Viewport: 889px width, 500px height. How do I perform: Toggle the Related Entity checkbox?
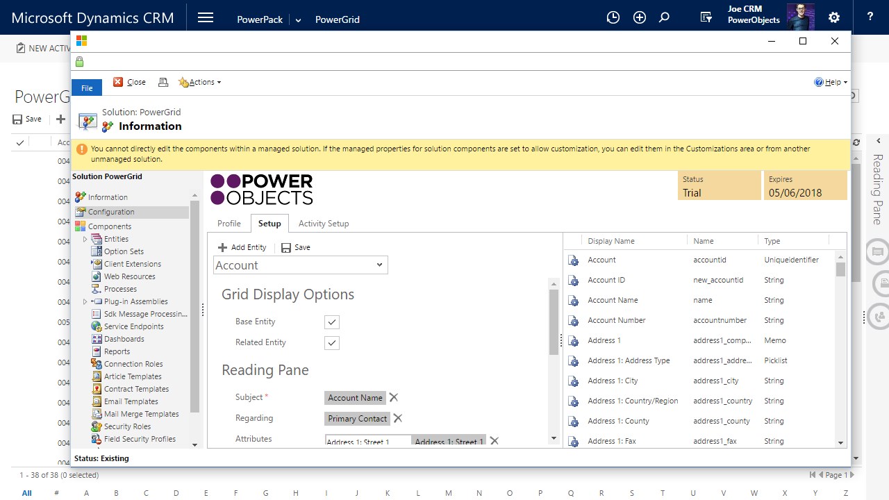click(332, 343)
